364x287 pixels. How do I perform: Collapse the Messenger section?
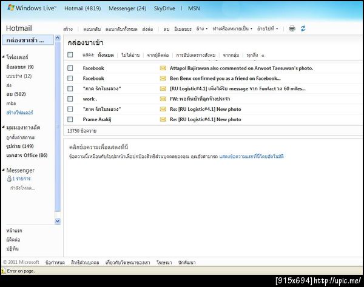click(x=4, y=170)
